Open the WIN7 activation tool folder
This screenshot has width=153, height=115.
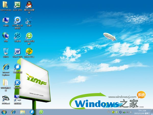point(6,83)
